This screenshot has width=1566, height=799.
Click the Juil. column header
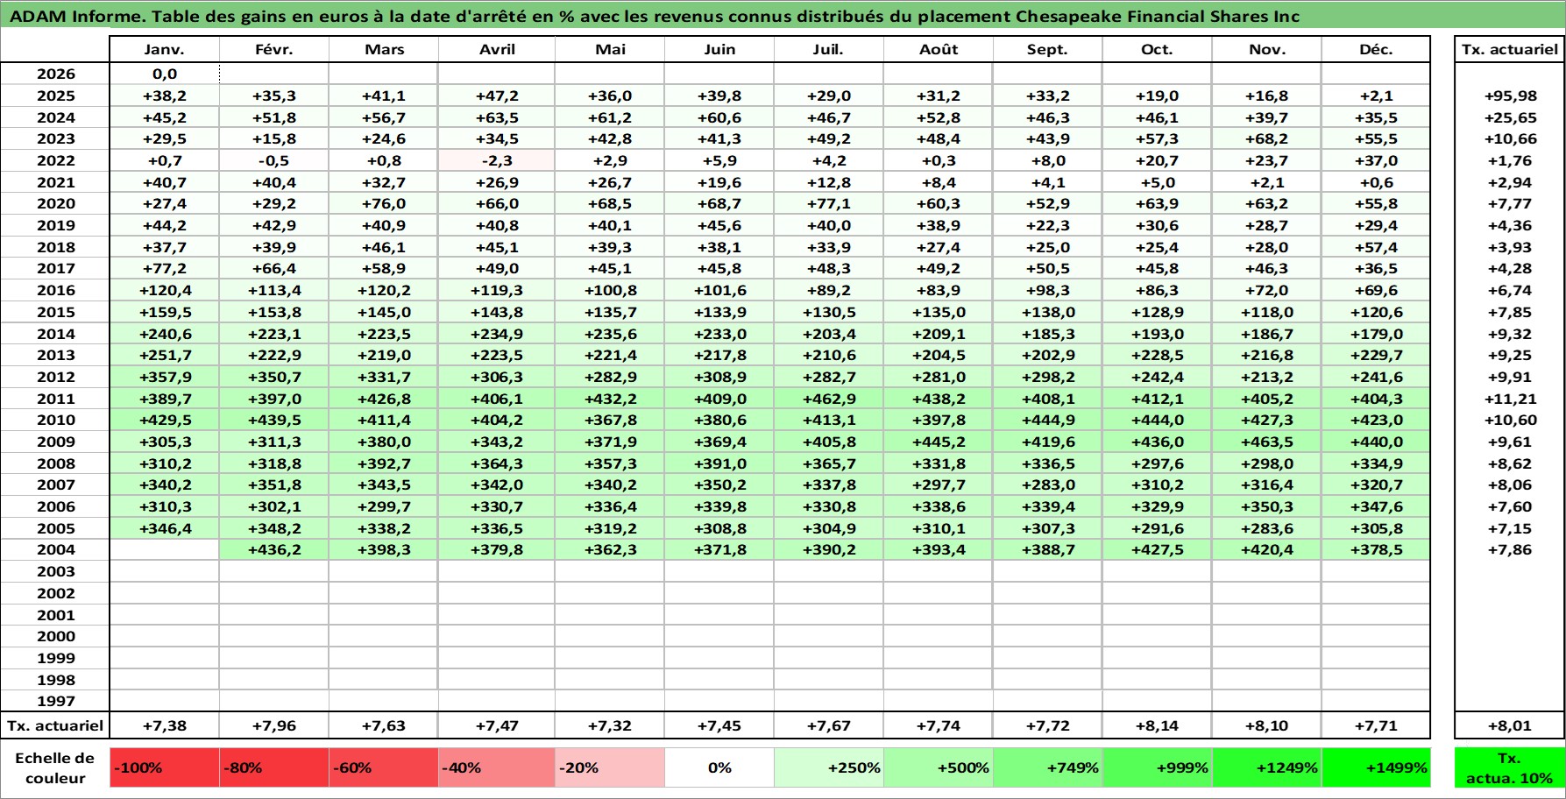point(829,49)
